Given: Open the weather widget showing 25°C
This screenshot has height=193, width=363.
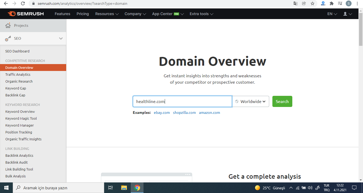Looking at the screenshot, I should coord(270,188).
